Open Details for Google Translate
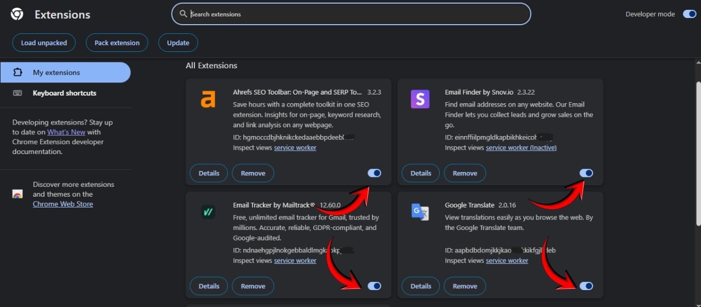Screen dimensions: 701x307 pyautogui.click(x=421, y=286)
